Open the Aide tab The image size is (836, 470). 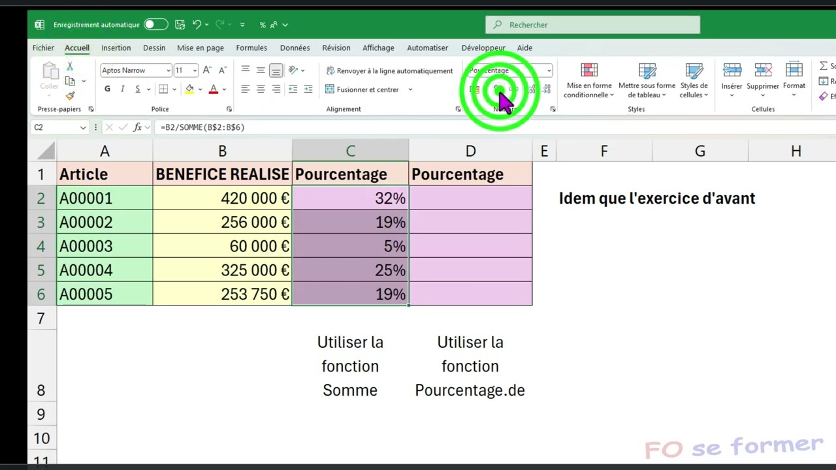pos(524,48)
